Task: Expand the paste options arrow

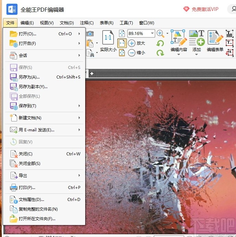Action: click(97, 43)
